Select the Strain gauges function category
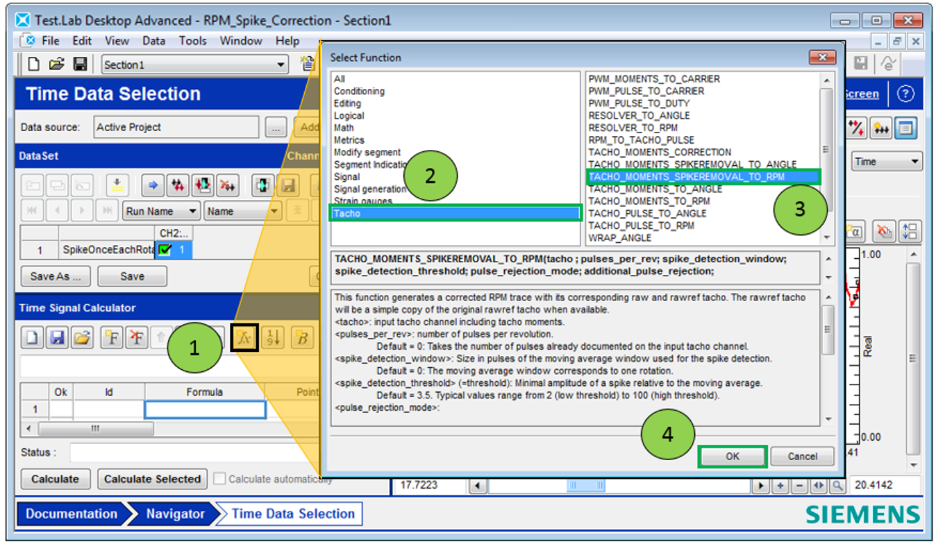 pos(362,201)
